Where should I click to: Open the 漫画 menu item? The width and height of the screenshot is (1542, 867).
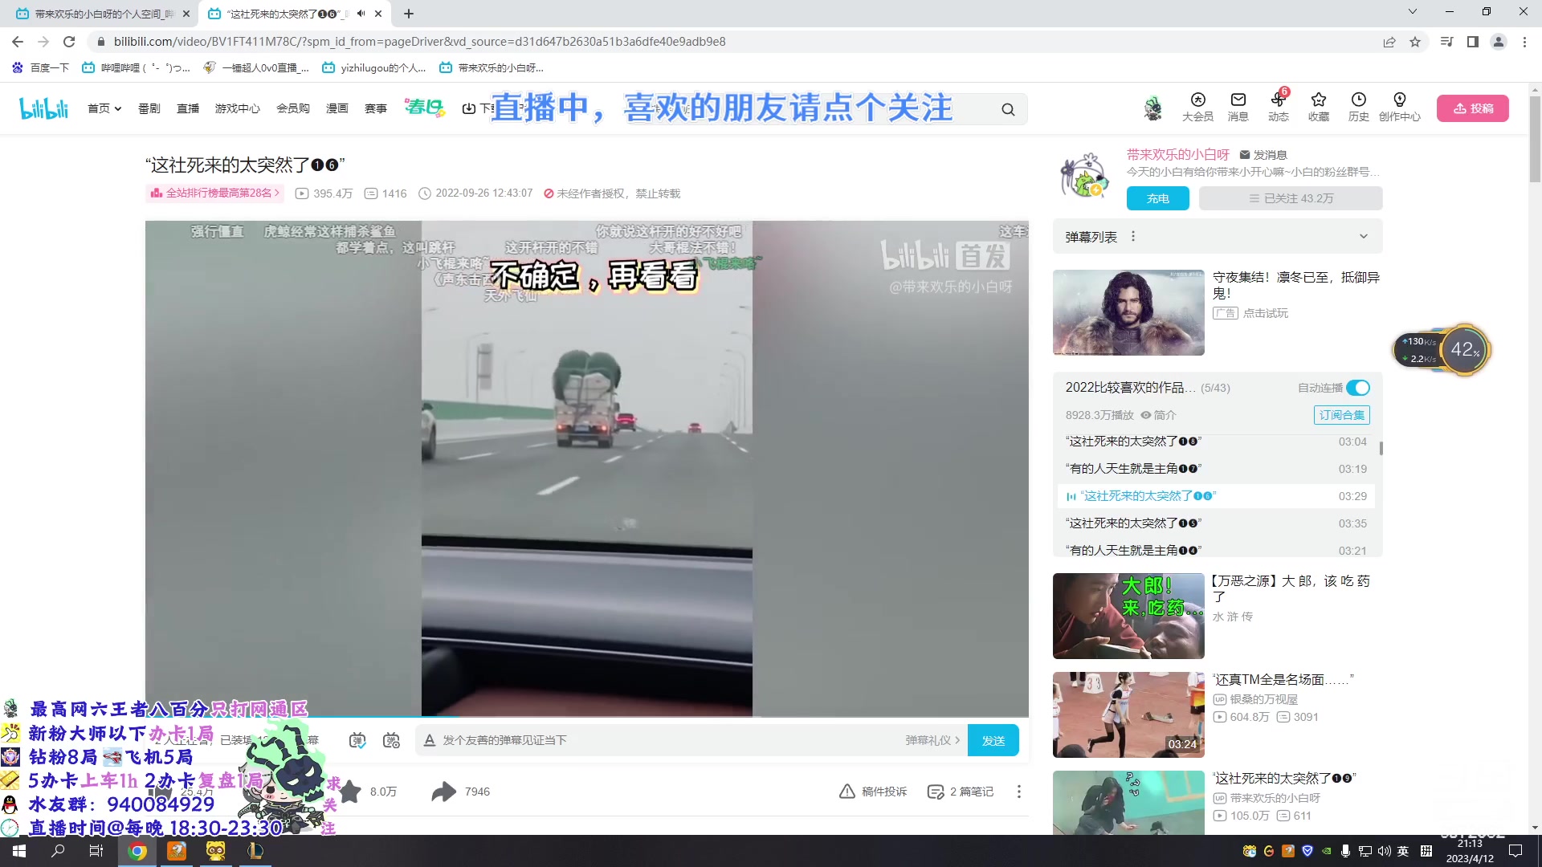337,108
